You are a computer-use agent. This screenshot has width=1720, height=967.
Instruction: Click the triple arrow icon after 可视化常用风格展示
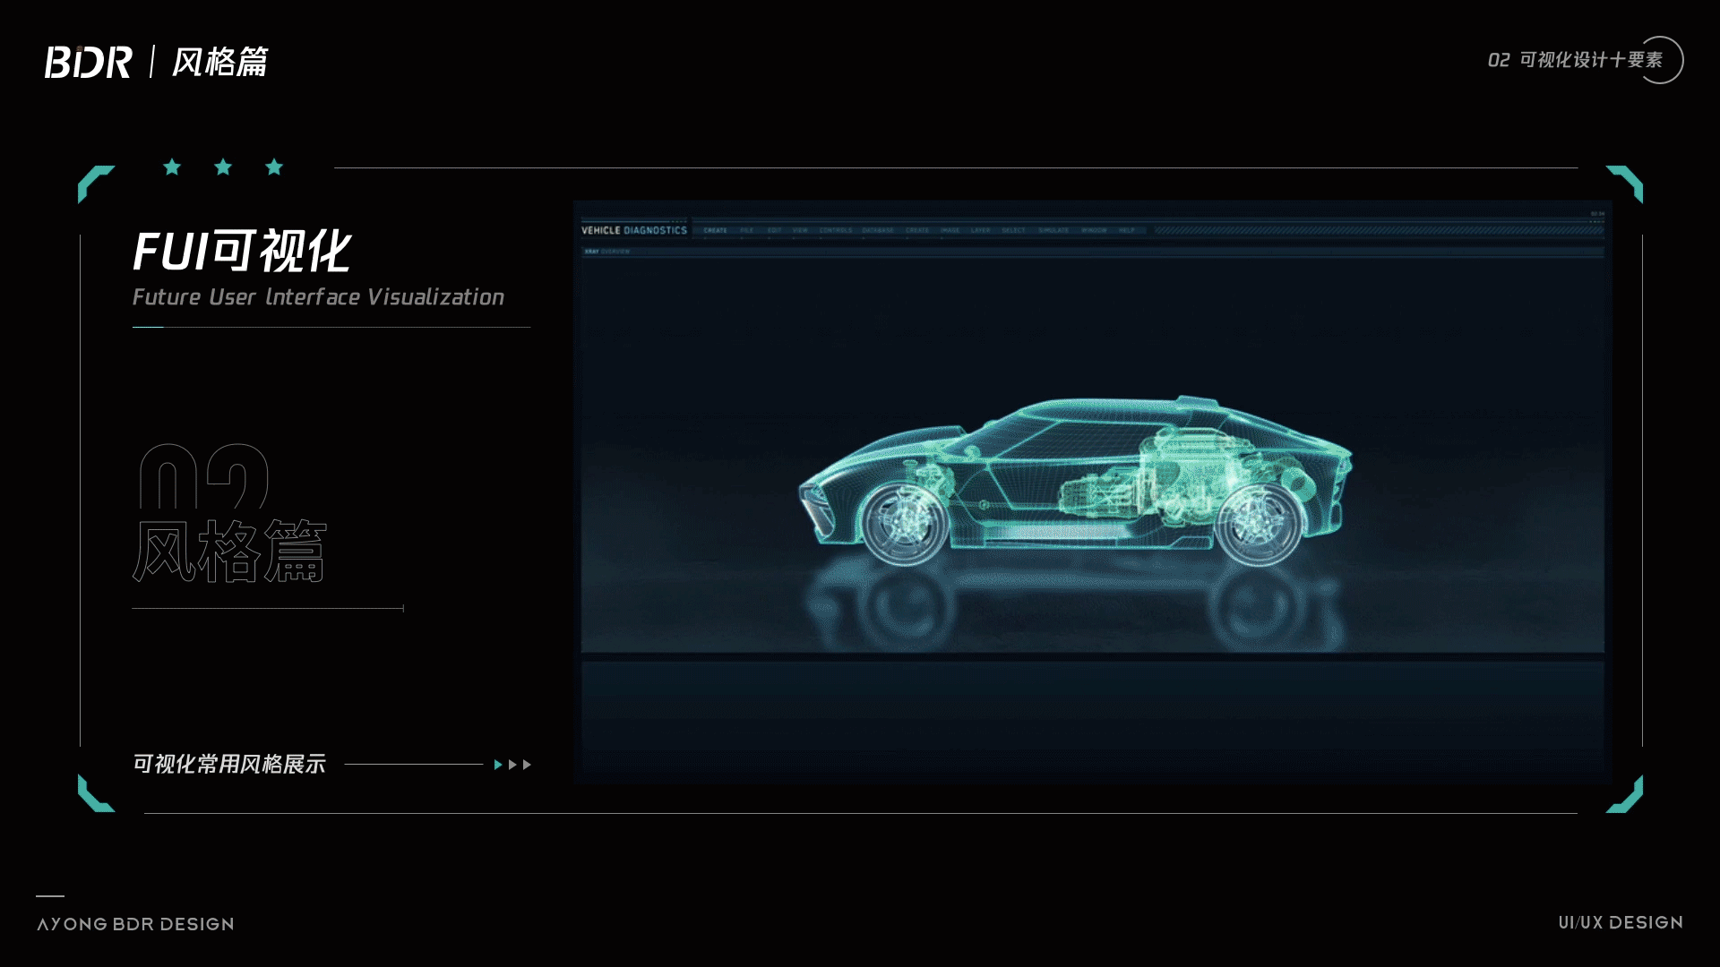512,765
